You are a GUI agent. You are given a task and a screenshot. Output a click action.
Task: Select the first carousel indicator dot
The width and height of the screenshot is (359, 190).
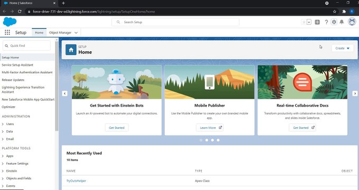(201, 140)
